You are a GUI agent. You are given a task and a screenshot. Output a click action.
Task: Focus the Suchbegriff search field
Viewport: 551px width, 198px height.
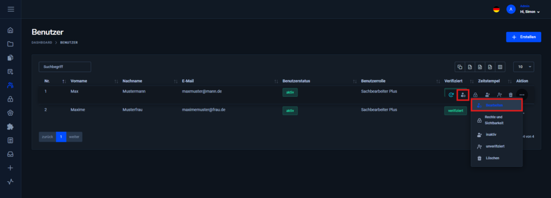pyautogui.click(x=65, y=67)
